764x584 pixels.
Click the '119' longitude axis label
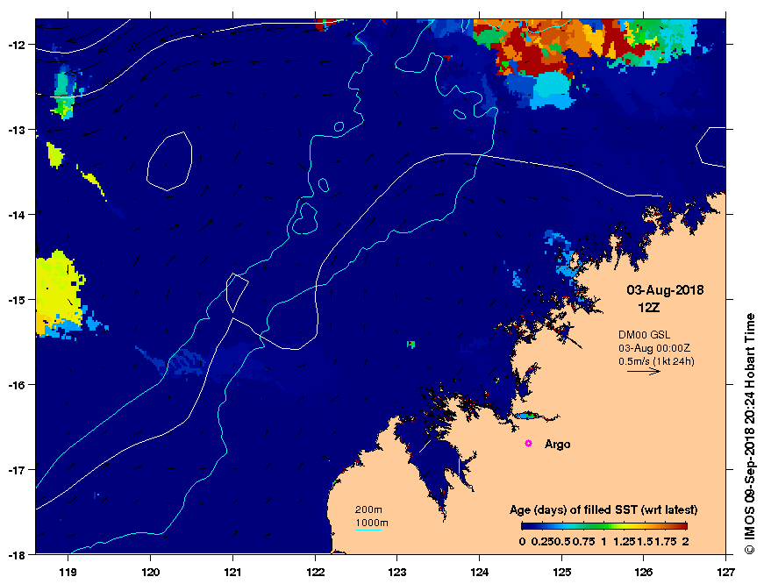(68, 573)
